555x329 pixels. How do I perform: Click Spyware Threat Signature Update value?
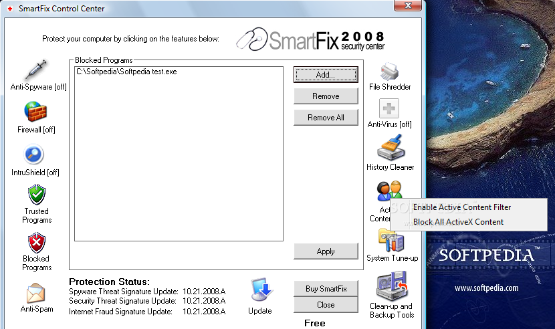[x=204, y=292]
